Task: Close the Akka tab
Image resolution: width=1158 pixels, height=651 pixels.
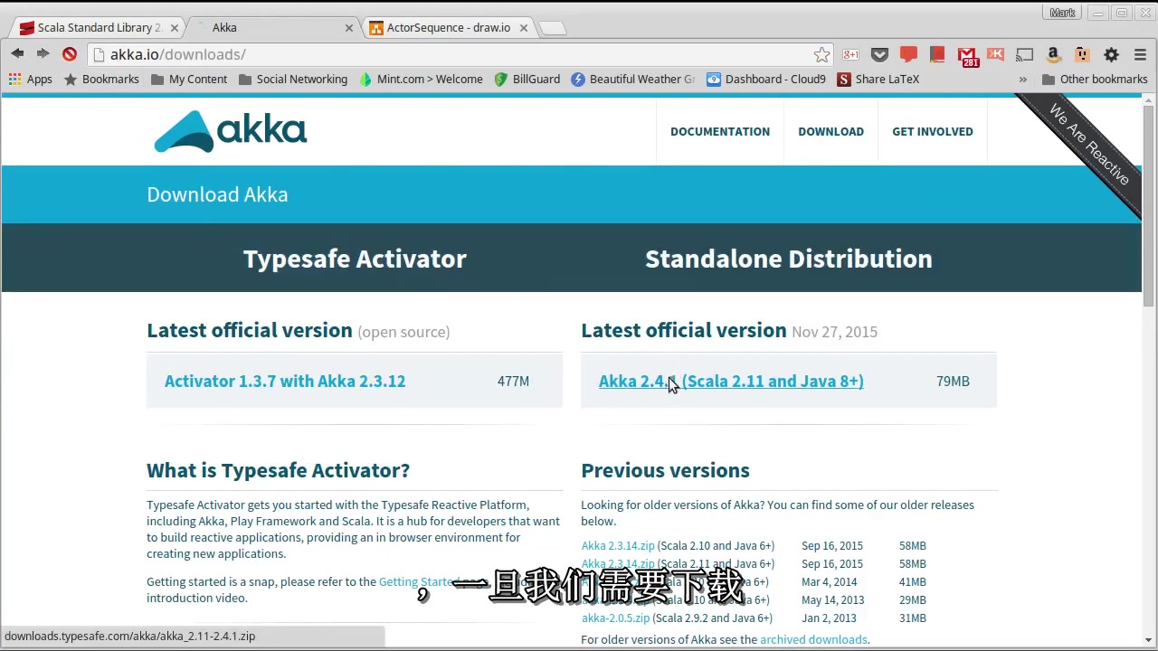Action: click(x=349, y=28)
